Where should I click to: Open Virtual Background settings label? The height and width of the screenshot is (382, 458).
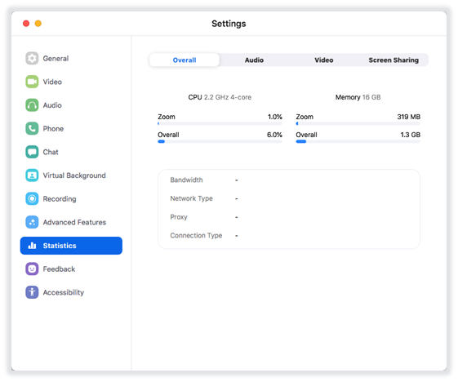tap(74, 175)
